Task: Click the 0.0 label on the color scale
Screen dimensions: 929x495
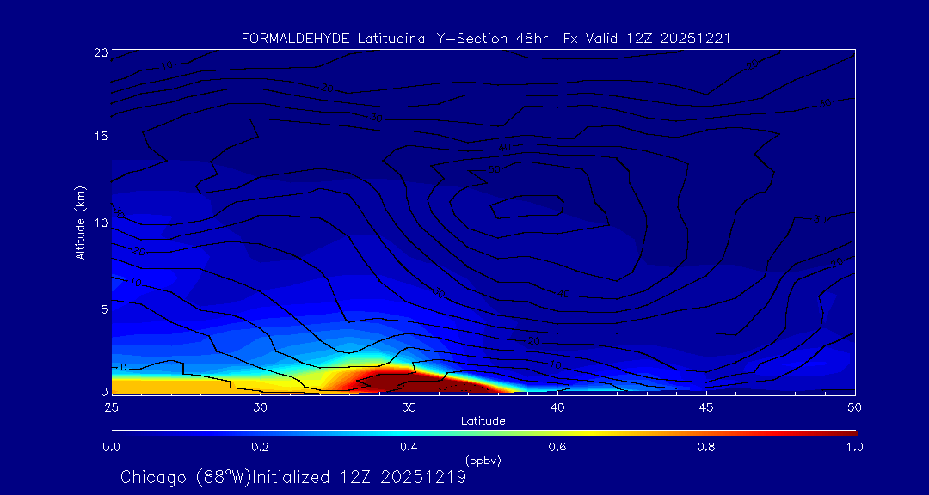Action: pos(111,447)
